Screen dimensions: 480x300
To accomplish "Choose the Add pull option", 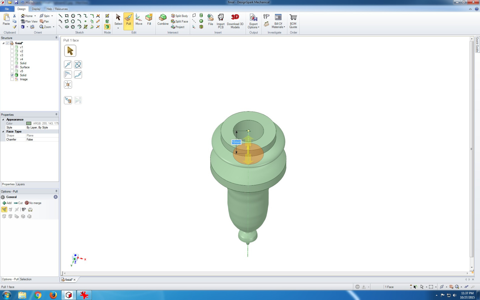I will pos(7,203).
